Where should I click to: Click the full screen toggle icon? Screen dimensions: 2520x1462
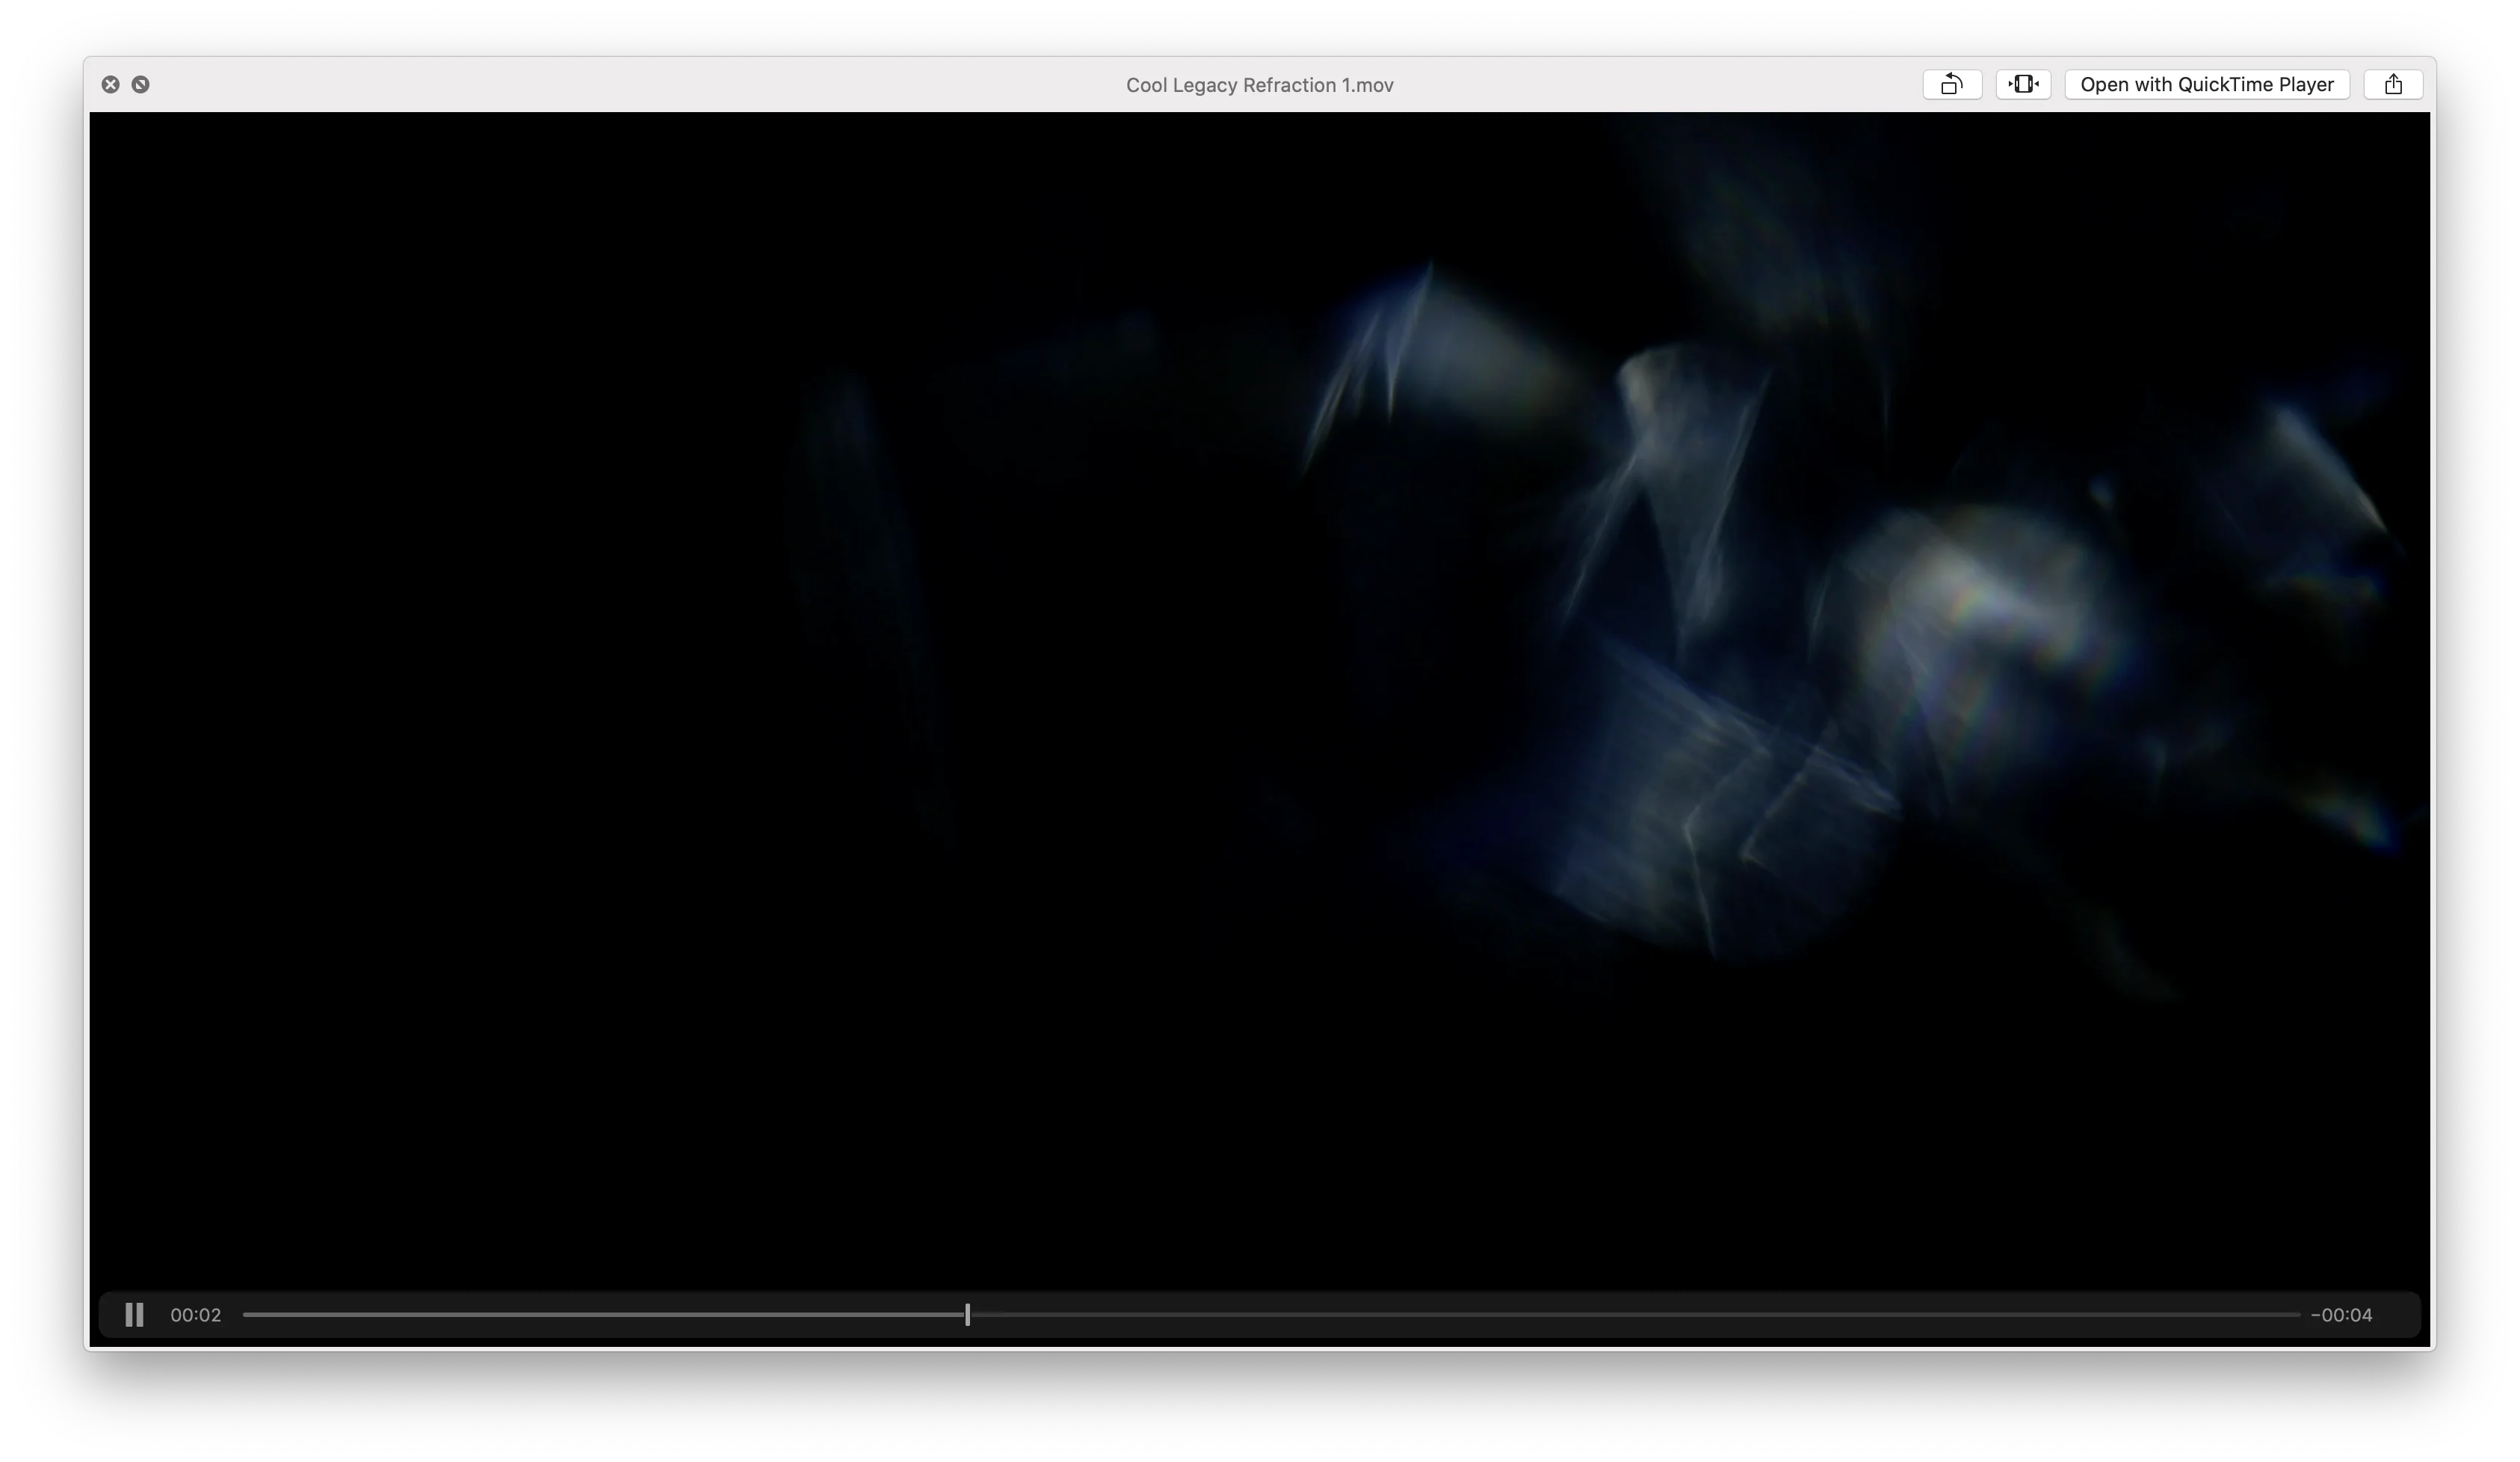point(141,85)
